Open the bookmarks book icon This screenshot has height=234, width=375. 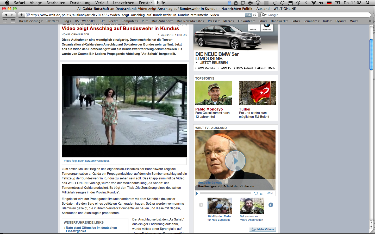(x=5, y=21)
